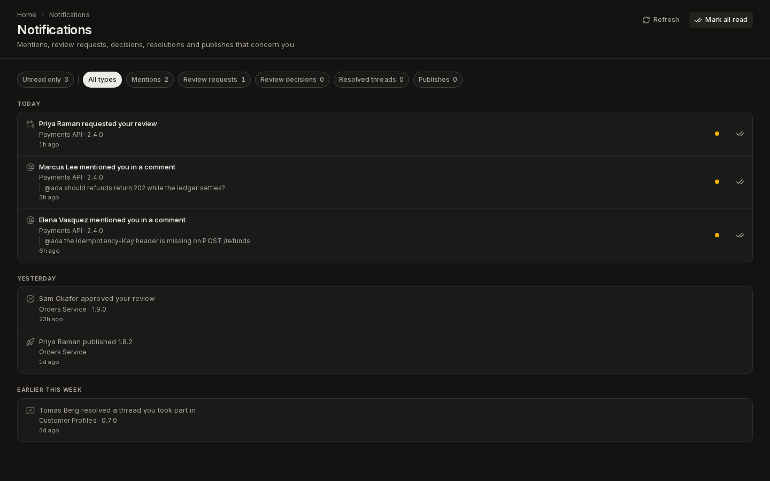Viewport: 770px width, 481px height.
Task: Click the approval check icon beside Sam Okafor
Action: [x=30, y=299]
